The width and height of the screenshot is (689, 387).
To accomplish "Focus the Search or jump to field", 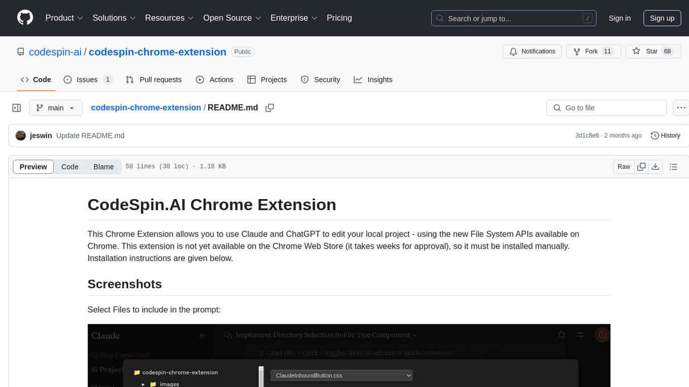I will click(515, 18).
